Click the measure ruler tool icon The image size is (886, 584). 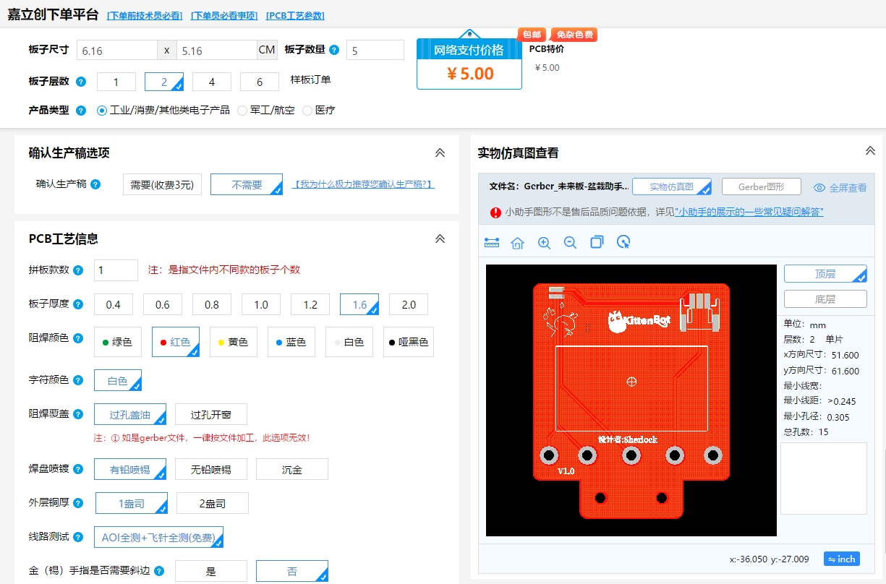pyautogui.click(x=492, y=243)
